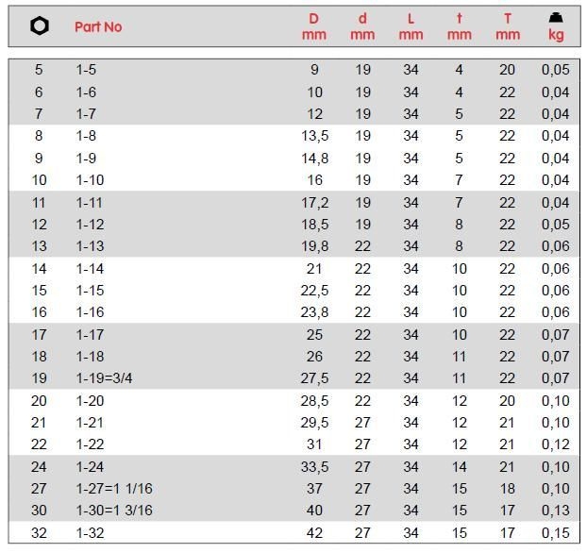Click the weight kg icon

[x=556, y=18]
